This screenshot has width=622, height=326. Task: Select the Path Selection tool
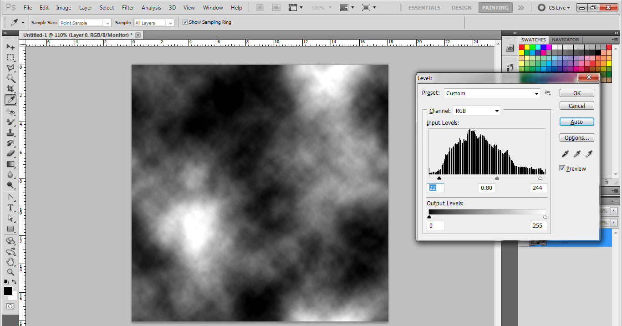[x=10, y=218]
